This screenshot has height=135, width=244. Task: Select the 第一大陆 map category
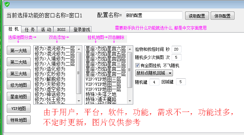[19, 51]
